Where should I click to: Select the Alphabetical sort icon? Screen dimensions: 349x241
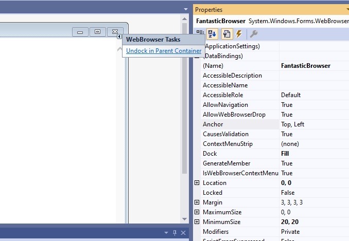point(212,34)
